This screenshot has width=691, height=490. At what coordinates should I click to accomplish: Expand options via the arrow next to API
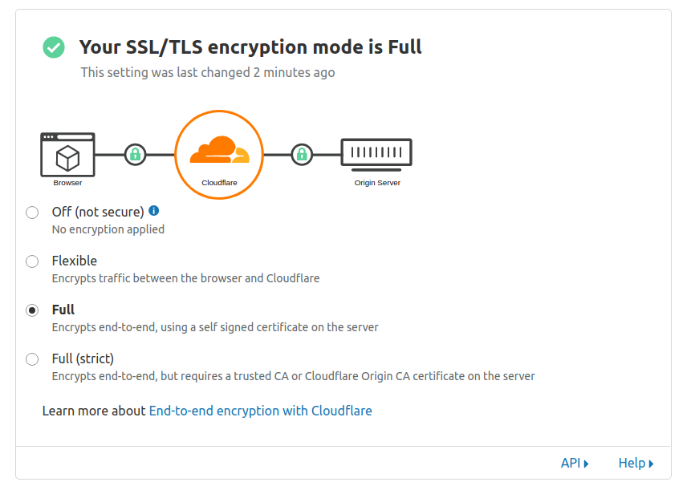[586, 463]
